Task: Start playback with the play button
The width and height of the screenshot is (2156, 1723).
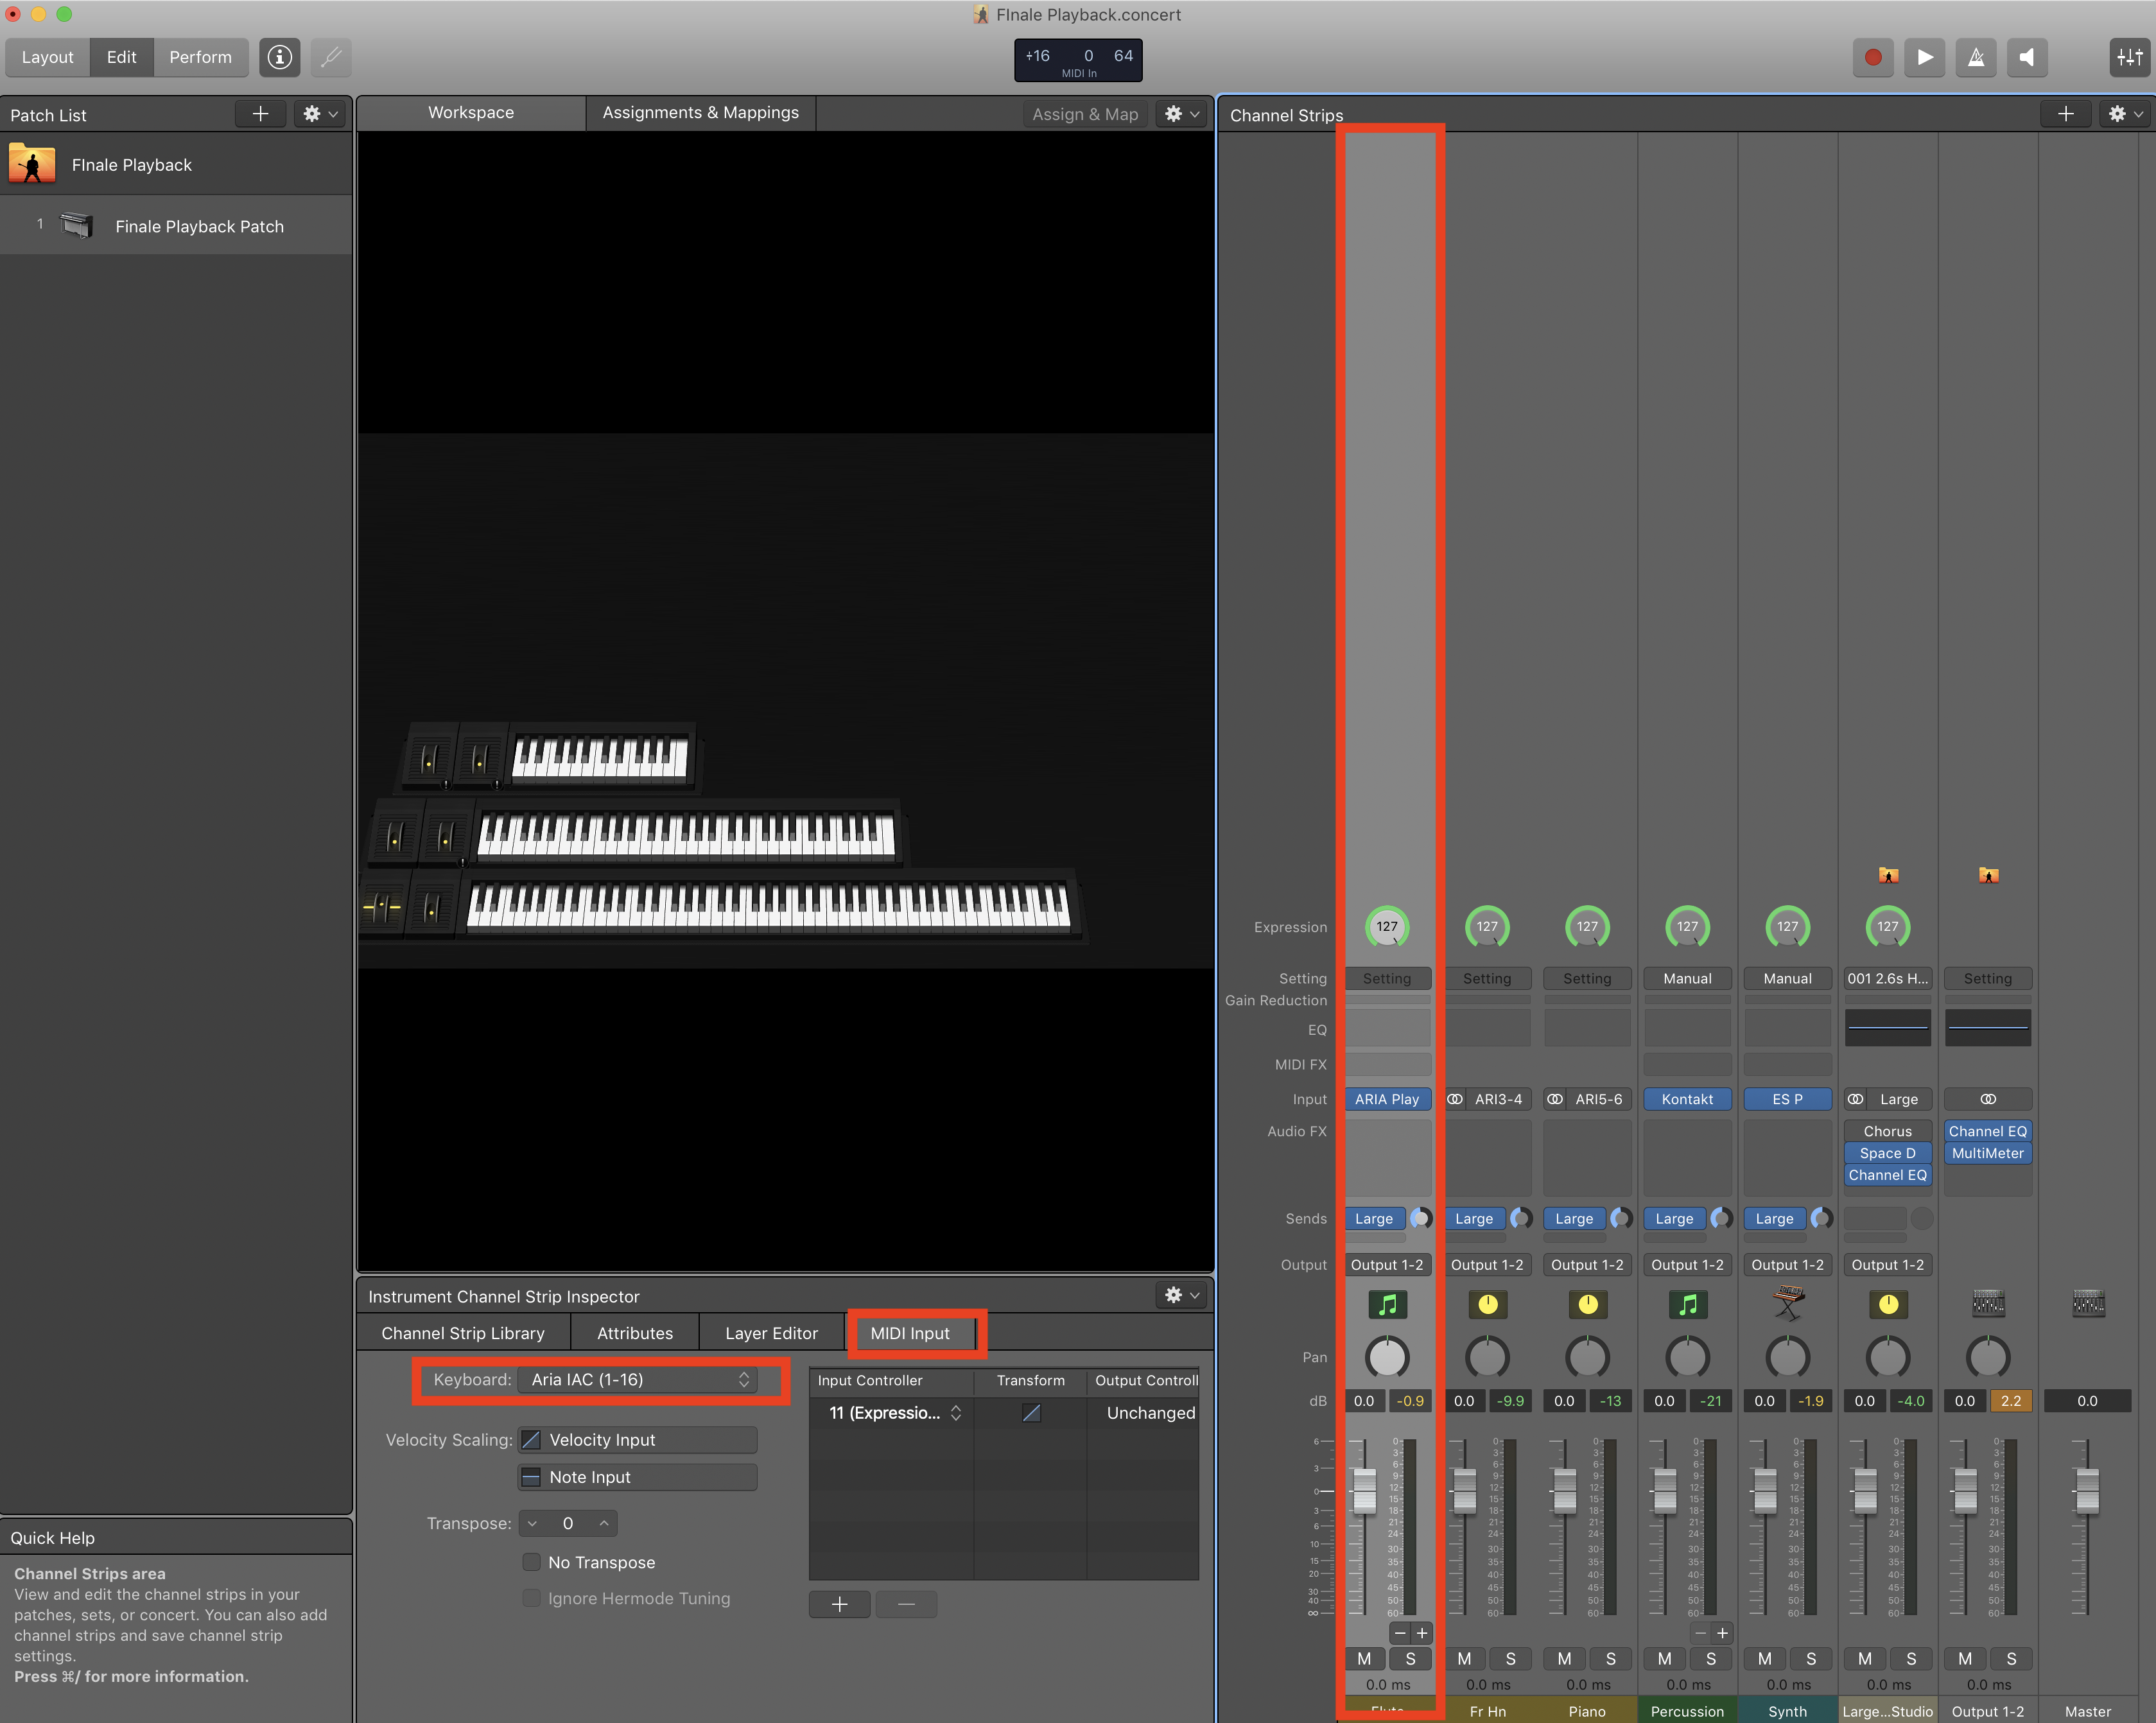Action: [x=1925, y=57]
